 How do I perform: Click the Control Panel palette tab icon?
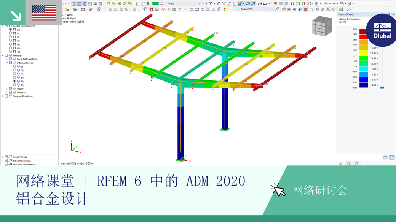click(341, 163)
